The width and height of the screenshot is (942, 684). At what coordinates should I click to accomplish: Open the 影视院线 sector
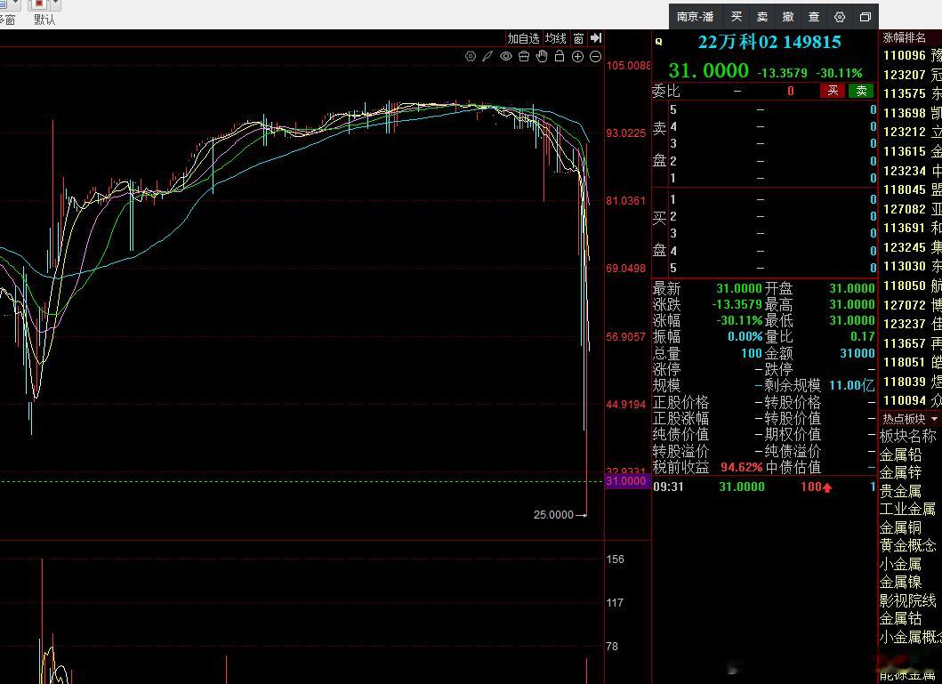(908, 600)
